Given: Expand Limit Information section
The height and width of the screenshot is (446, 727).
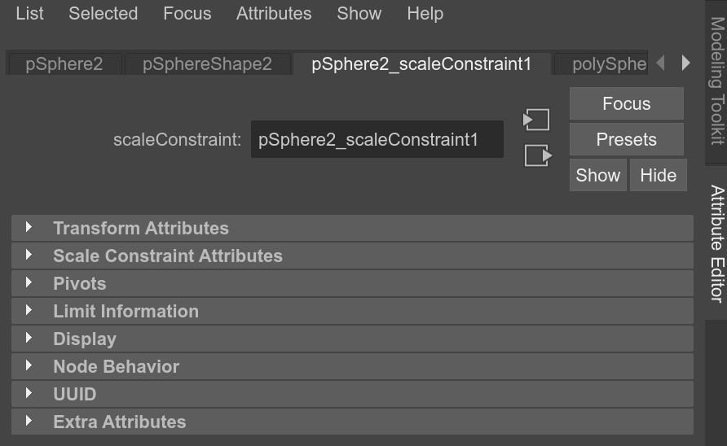Looking at the screenshot, I should coord(352,311).
